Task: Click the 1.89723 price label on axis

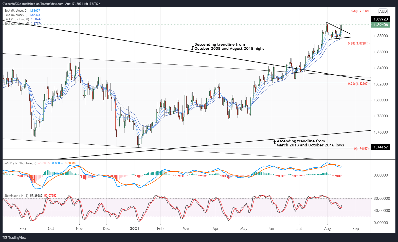Action: point(380,19)
